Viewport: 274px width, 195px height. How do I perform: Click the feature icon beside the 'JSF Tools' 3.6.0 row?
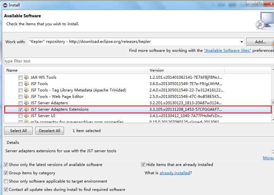coord(26,84)
